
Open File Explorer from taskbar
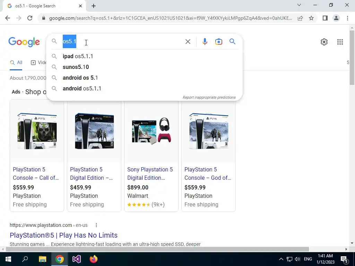point(42,259)
